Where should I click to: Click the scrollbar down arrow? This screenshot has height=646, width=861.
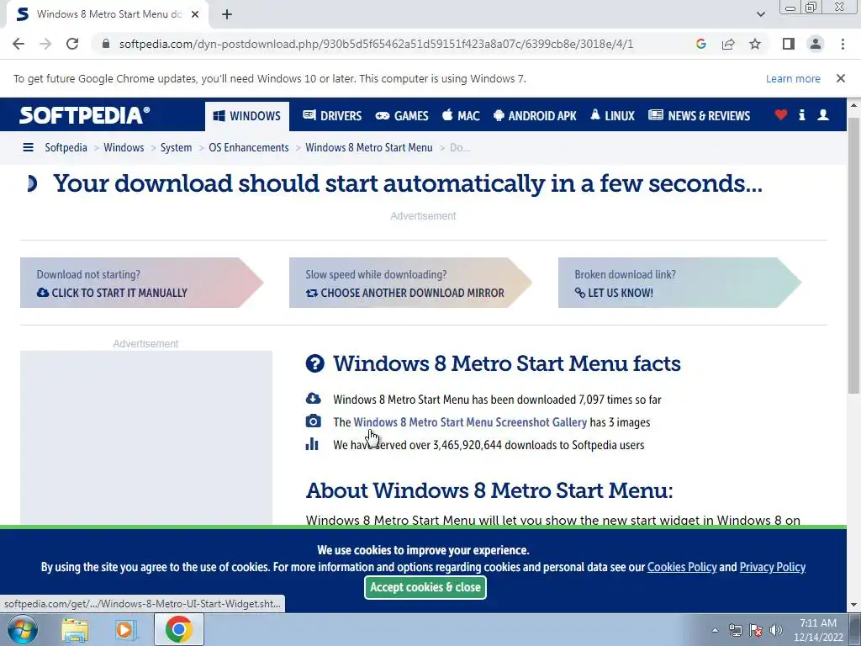pos(853,606)
